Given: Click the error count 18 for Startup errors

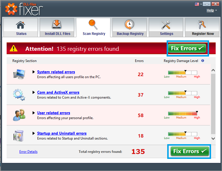Looking at the screenshot, I should [x=141, y=136].
